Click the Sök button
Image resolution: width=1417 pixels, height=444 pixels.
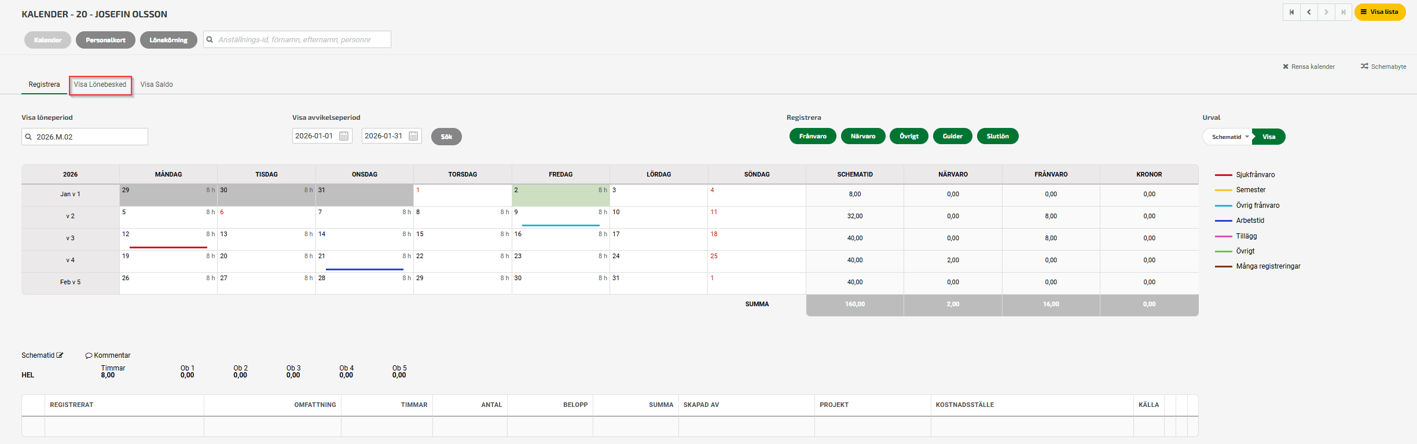click(446, 137)
